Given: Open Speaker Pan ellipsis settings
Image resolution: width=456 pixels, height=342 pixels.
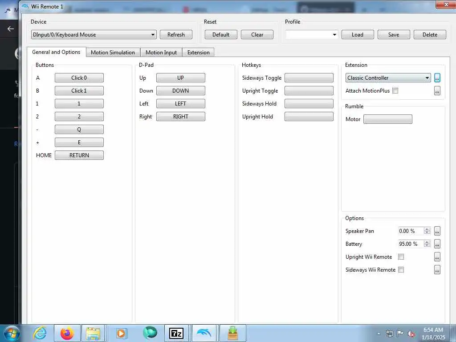Looking at the screenshot, I should point(437,231).
